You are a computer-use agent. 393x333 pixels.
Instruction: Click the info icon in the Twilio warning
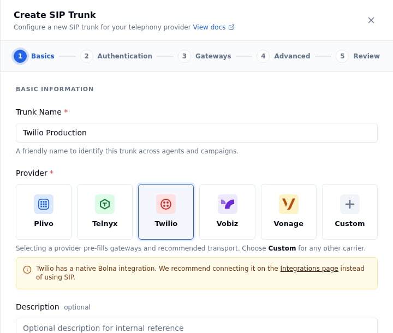[x=27, y=270]
